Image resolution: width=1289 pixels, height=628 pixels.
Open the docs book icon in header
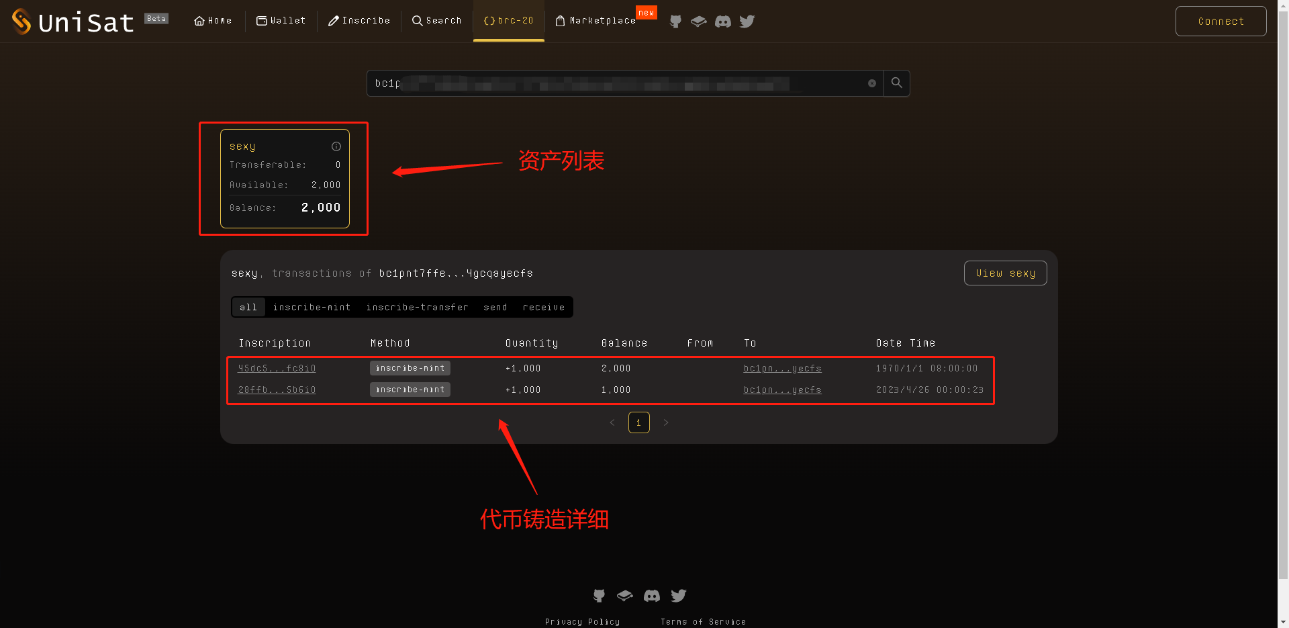[x=698, y=21]
